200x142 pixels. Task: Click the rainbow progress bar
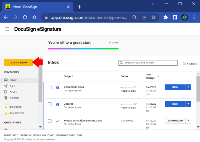pyautogui.click(x=83, y=49)
